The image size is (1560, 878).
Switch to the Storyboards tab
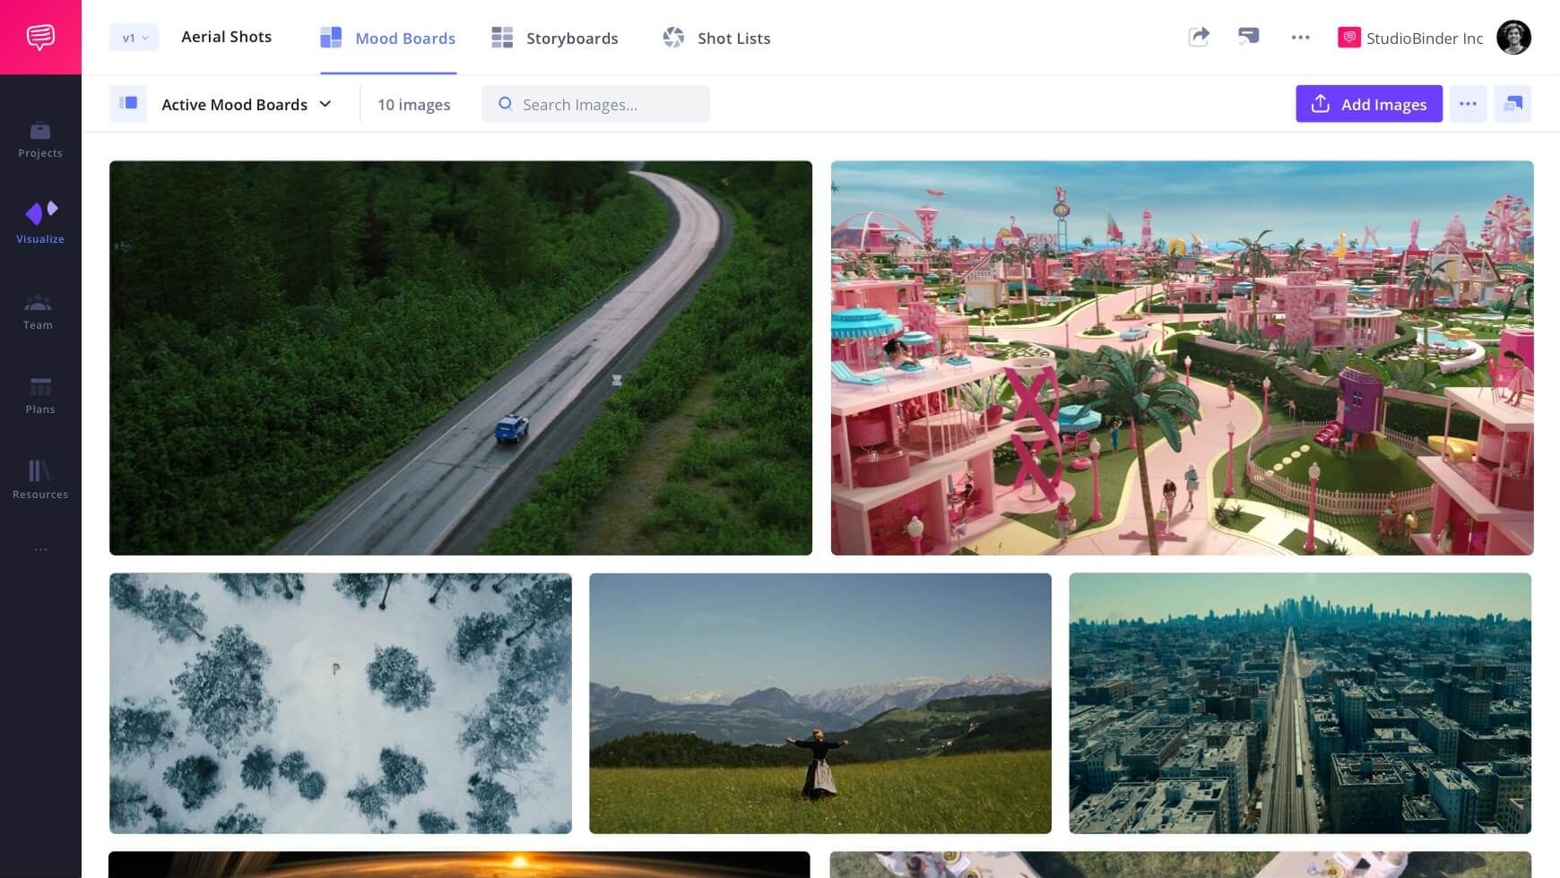pos(555,38)
